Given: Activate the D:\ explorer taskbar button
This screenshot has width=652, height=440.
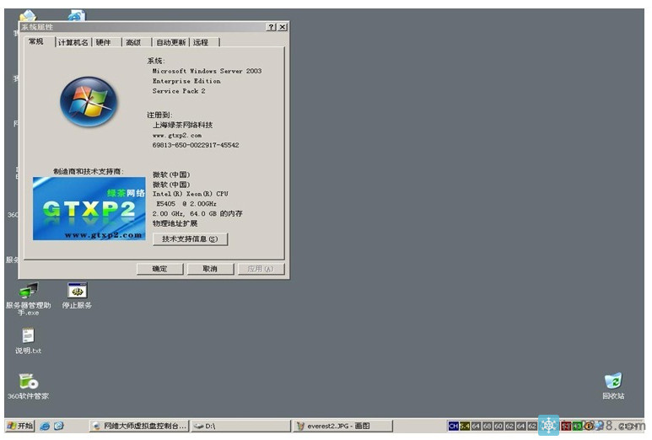Looking at the screenshot, I should [239, 426].
